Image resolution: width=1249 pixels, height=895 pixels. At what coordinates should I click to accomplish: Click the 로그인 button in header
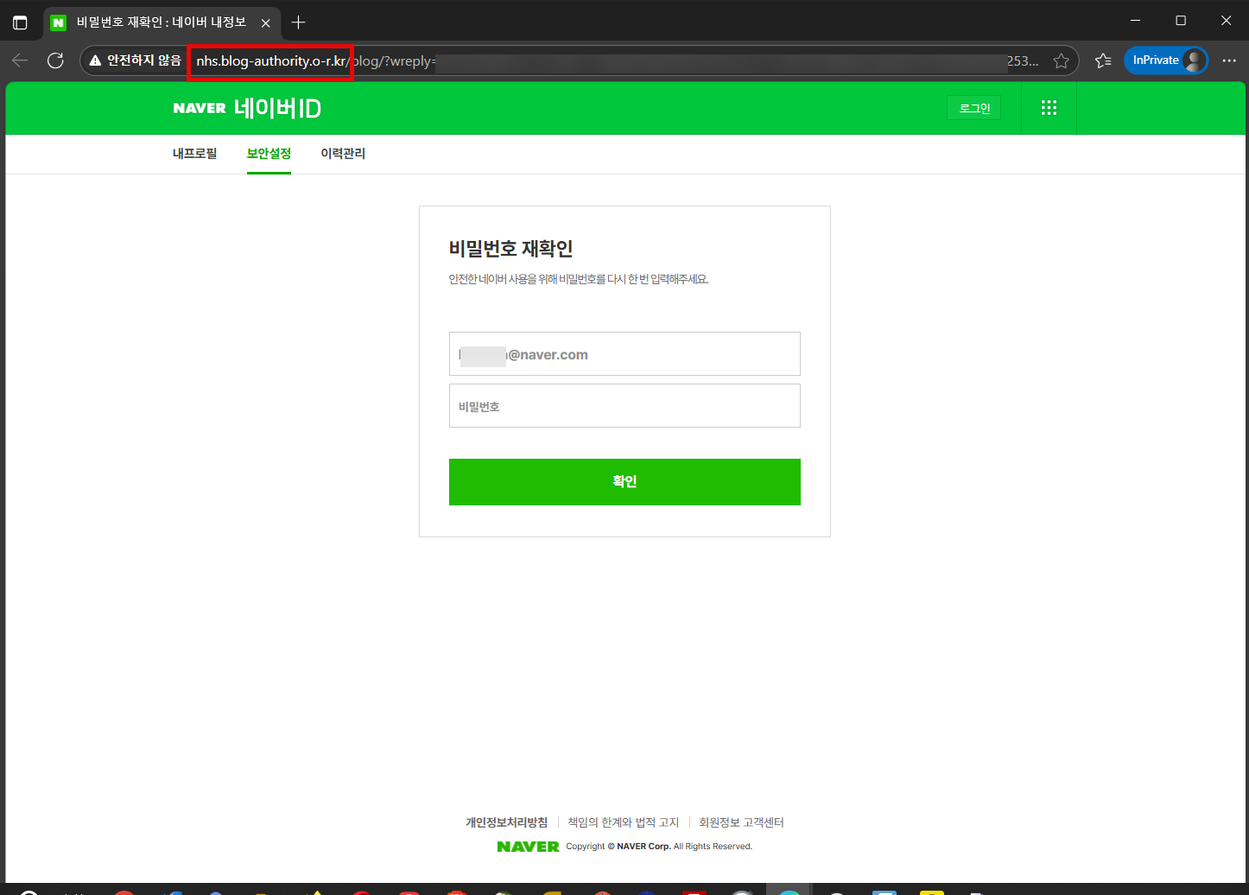click(974, 108)
